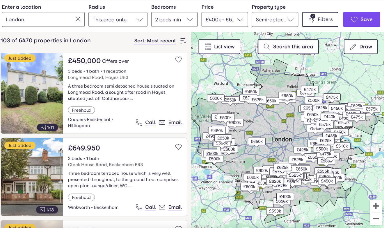This screenshot has height=228, width=384.
Task: Click phone icon on Longmead Road listing
Action: (x=139, y=122)
